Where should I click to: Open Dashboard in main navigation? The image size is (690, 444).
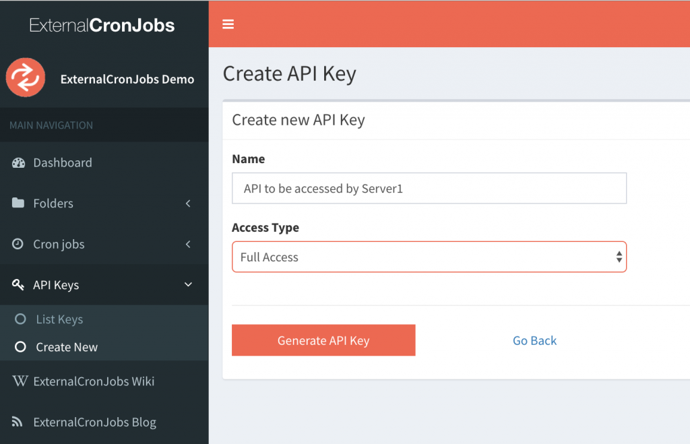[104, 163]
